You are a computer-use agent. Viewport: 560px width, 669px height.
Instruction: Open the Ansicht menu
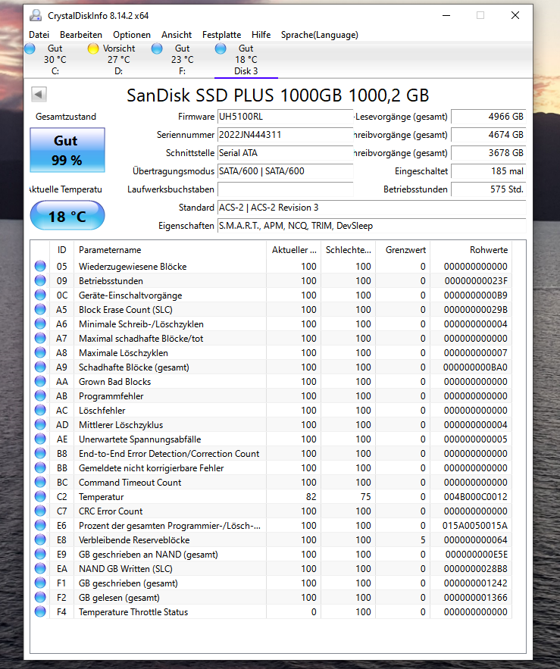(177, 35)
